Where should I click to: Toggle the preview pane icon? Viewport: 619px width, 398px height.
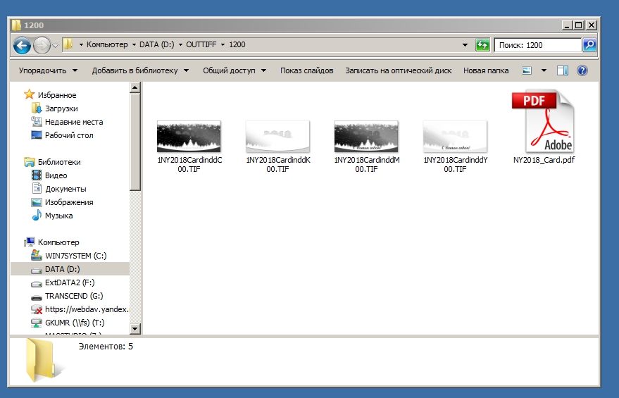pyautogui.click(x=563, y=70)
